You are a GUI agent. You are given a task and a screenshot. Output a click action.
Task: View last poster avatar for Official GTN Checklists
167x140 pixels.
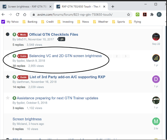pos(156,37)
